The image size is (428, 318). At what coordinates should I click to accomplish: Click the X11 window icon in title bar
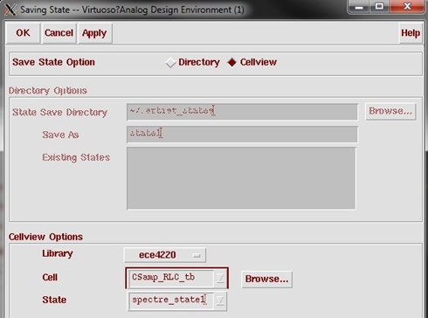pos(10,10)
